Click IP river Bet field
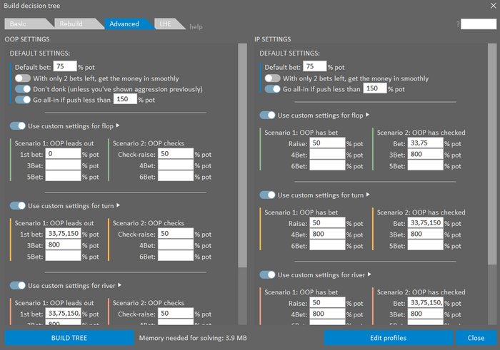Screen dimensions: 500x350 tap(426, 303)
